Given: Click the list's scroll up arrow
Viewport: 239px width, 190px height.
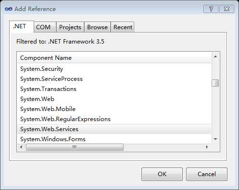Looking at the screenshot, I should pyautogui.click(x=215, y=56).
